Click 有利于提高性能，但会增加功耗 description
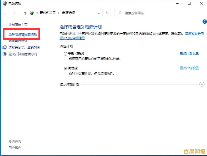Screen dimensions: 207x156 tap(91, 74)
